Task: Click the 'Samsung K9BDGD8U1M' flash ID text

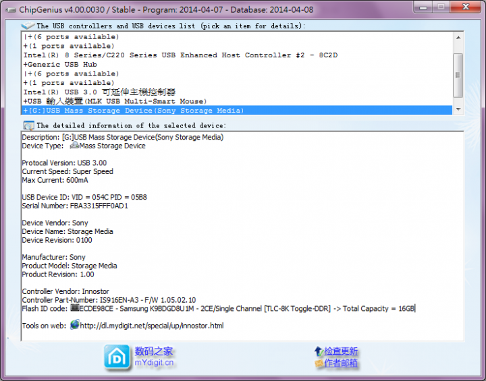Action: click(x=157, y=309)
